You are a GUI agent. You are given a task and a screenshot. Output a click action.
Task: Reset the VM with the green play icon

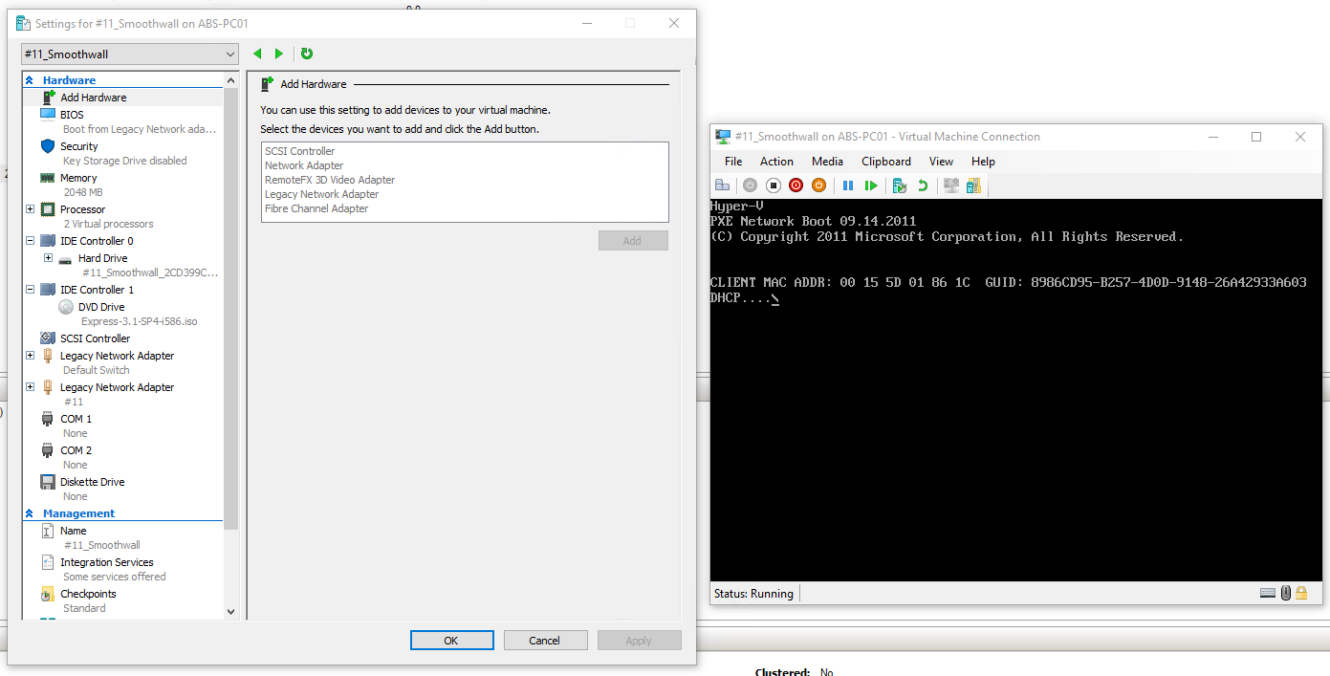point(871,185)
